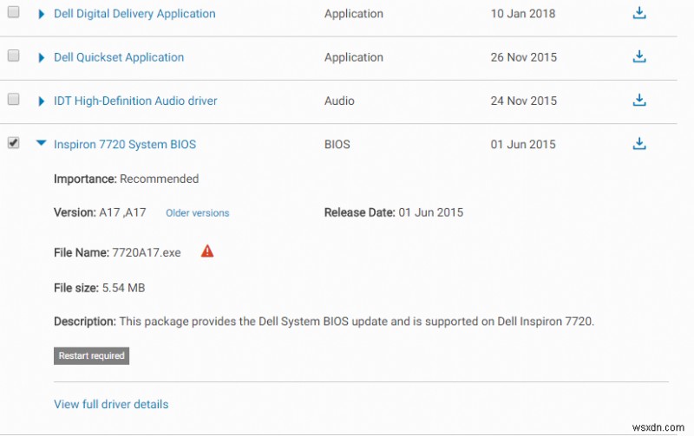Expand the Dell Quickset Application row
This screenshot has width=694, height=436.
(41, 57)
